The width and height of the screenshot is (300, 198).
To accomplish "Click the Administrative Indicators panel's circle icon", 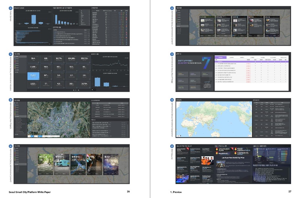I will pyautogui.click(x=10, y=54).
